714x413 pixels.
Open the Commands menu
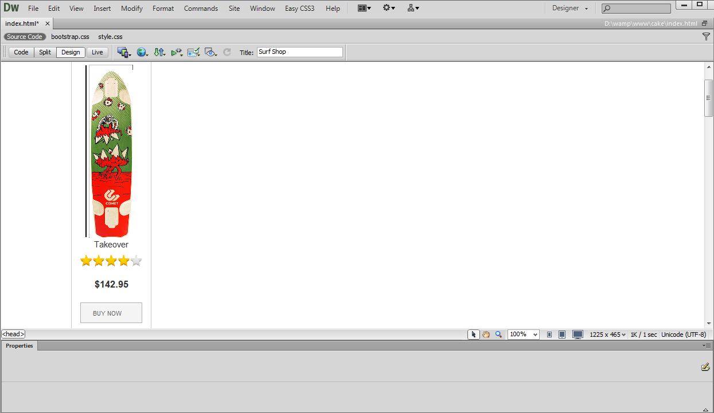click(201, 9)
